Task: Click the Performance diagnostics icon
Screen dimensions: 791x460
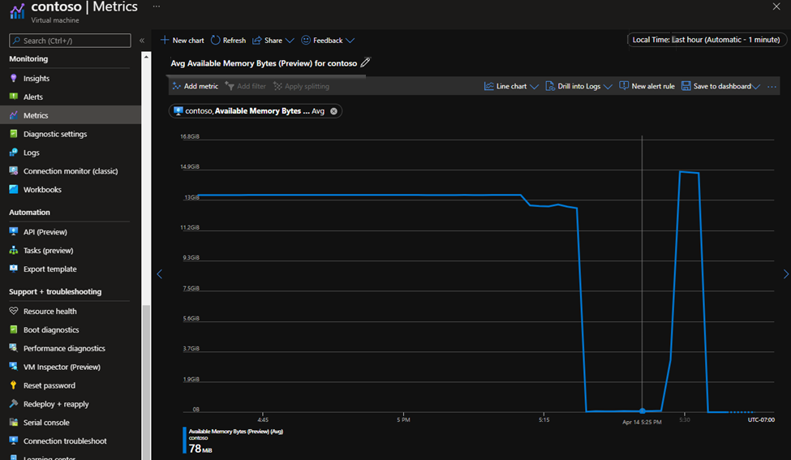Action: point(14,348)
